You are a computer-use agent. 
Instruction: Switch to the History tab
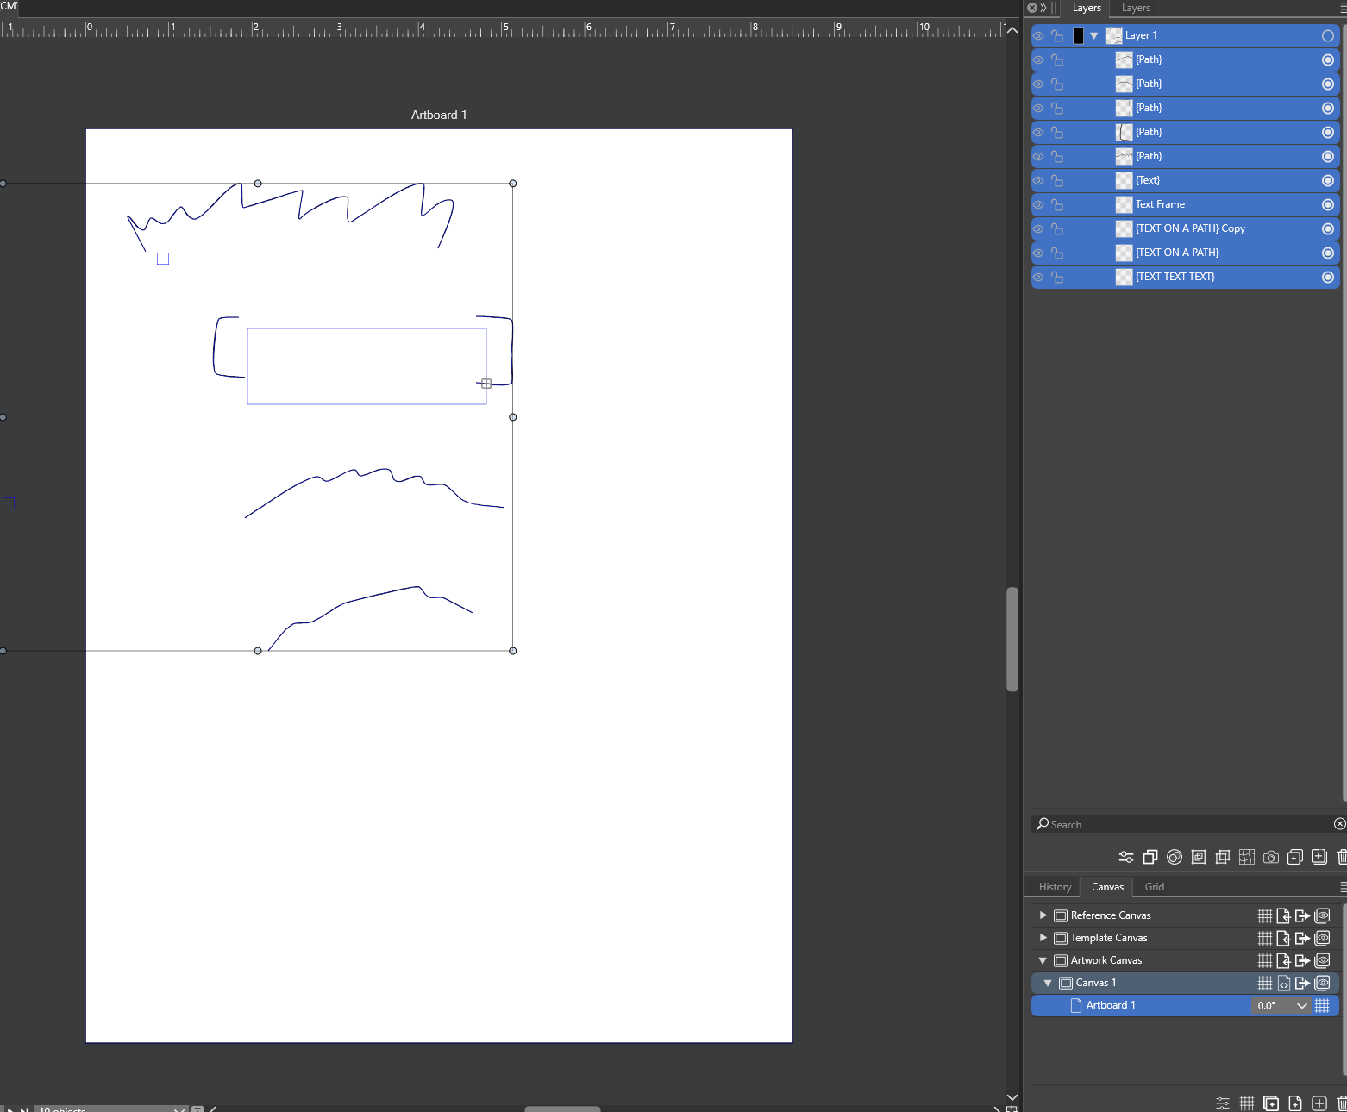pyautogui.click(x=1055, y=887)
